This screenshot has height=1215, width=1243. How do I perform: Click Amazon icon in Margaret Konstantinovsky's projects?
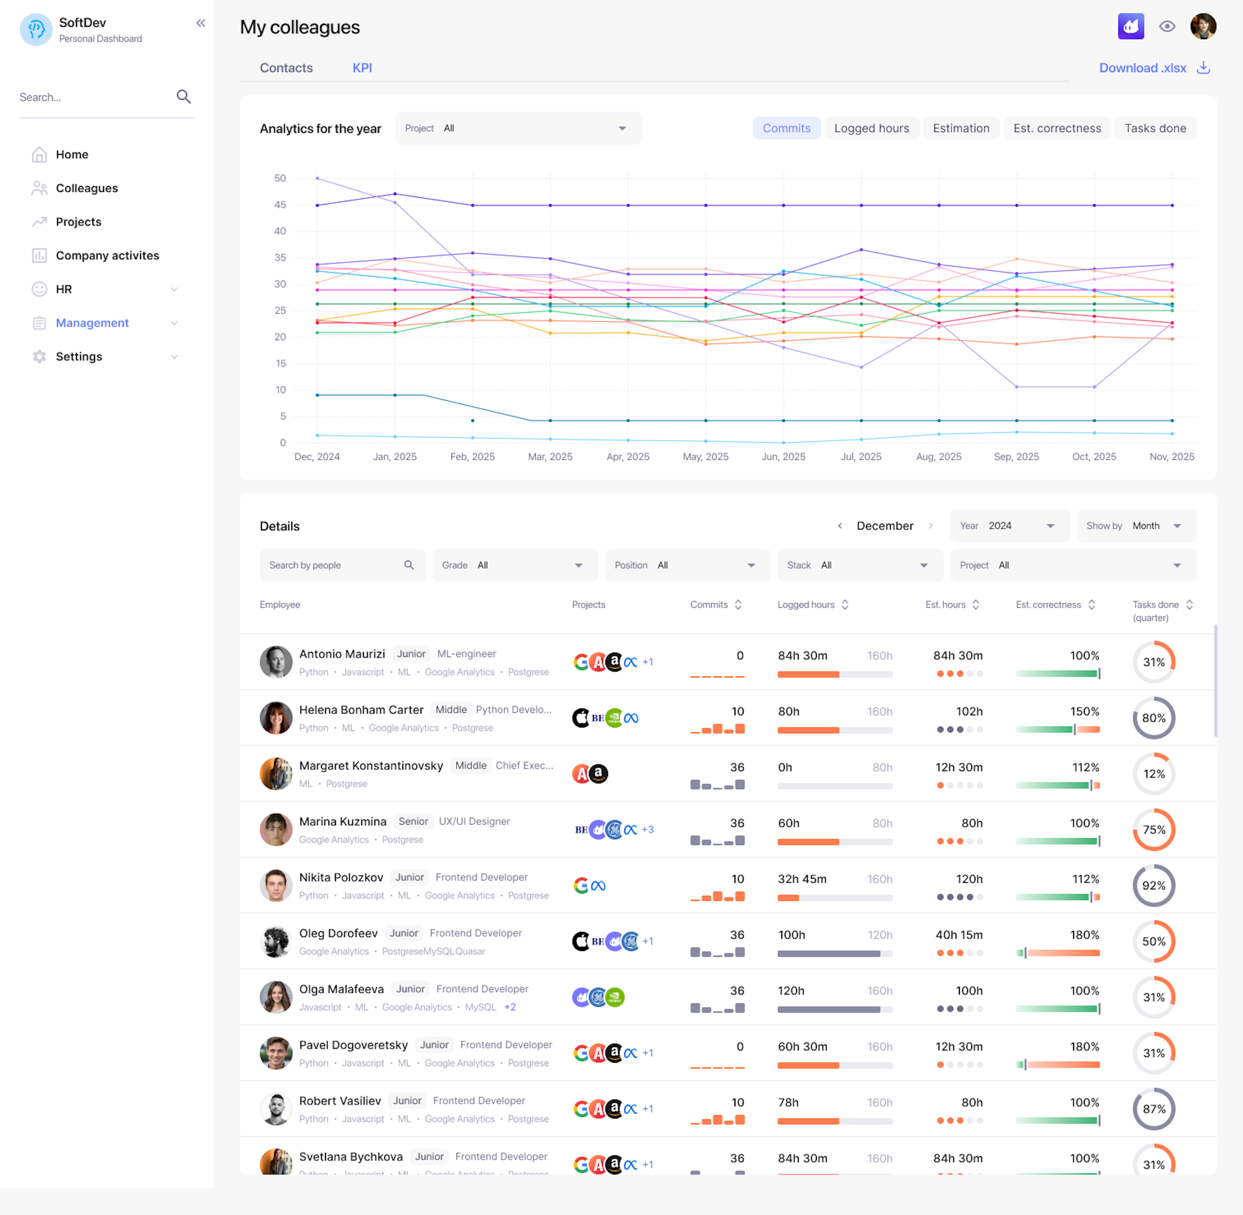pos(598,773)
